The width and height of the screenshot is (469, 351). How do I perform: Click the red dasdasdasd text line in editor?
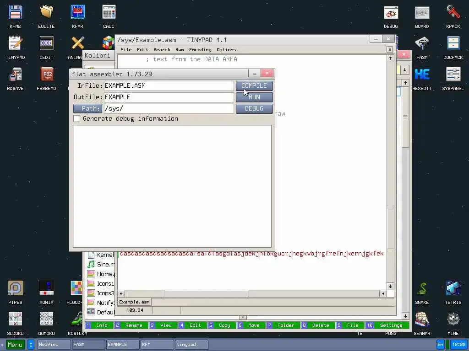coord(251,253)
